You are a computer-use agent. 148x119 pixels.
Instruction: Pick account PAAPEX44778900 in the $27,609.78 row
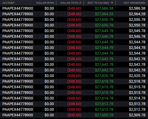(x=18, y=115)
